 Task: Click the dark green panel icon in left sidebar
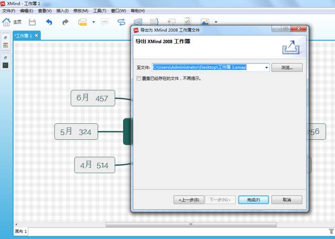[x=6, y=65]
